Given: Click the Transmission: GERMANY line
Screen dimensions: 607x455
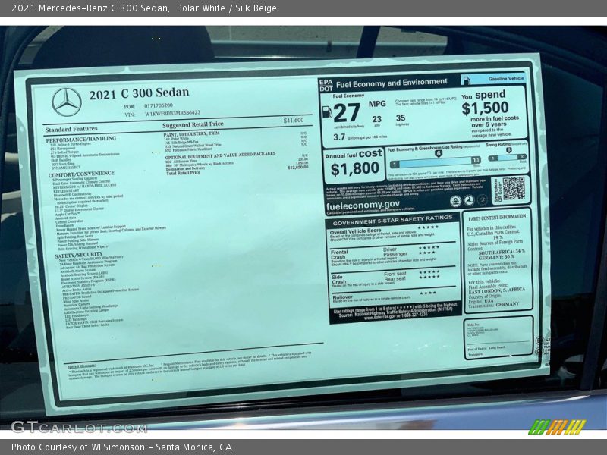Looking at the screenshot, I should [x=494, y=305].
